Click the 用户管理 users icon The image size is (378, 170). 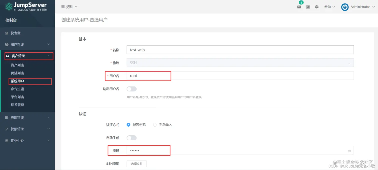7,44
